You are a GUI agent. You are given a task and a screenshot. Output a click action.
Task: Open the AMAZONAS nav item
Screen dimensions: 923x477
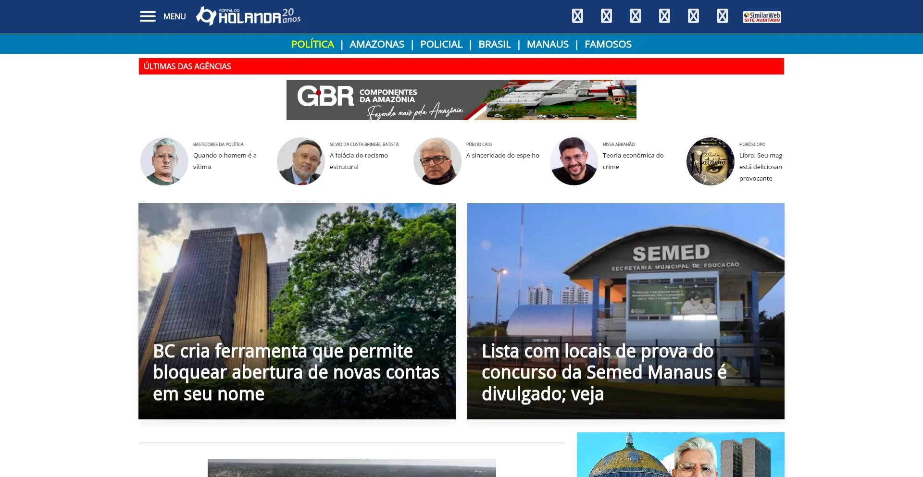point(377,44)
